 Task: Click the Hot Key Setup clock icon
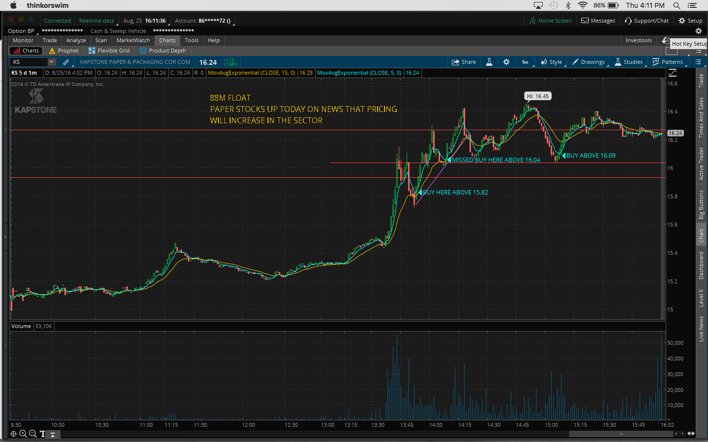[x=666, y=41]
